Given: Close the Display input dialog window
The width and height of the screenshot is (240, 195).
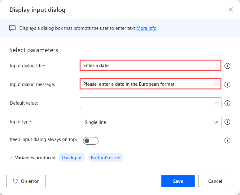Looking at the screenshot, I should (231, 10).
